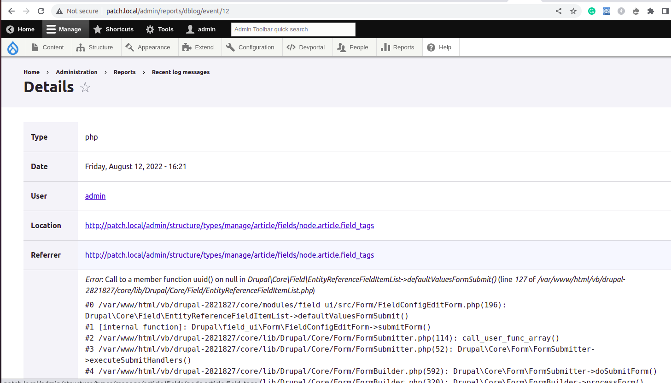This screenshot has width=671, height=383.
Task: Click the Grammarly extension icon
Action: pyautogui.click(x=591, y=11)
